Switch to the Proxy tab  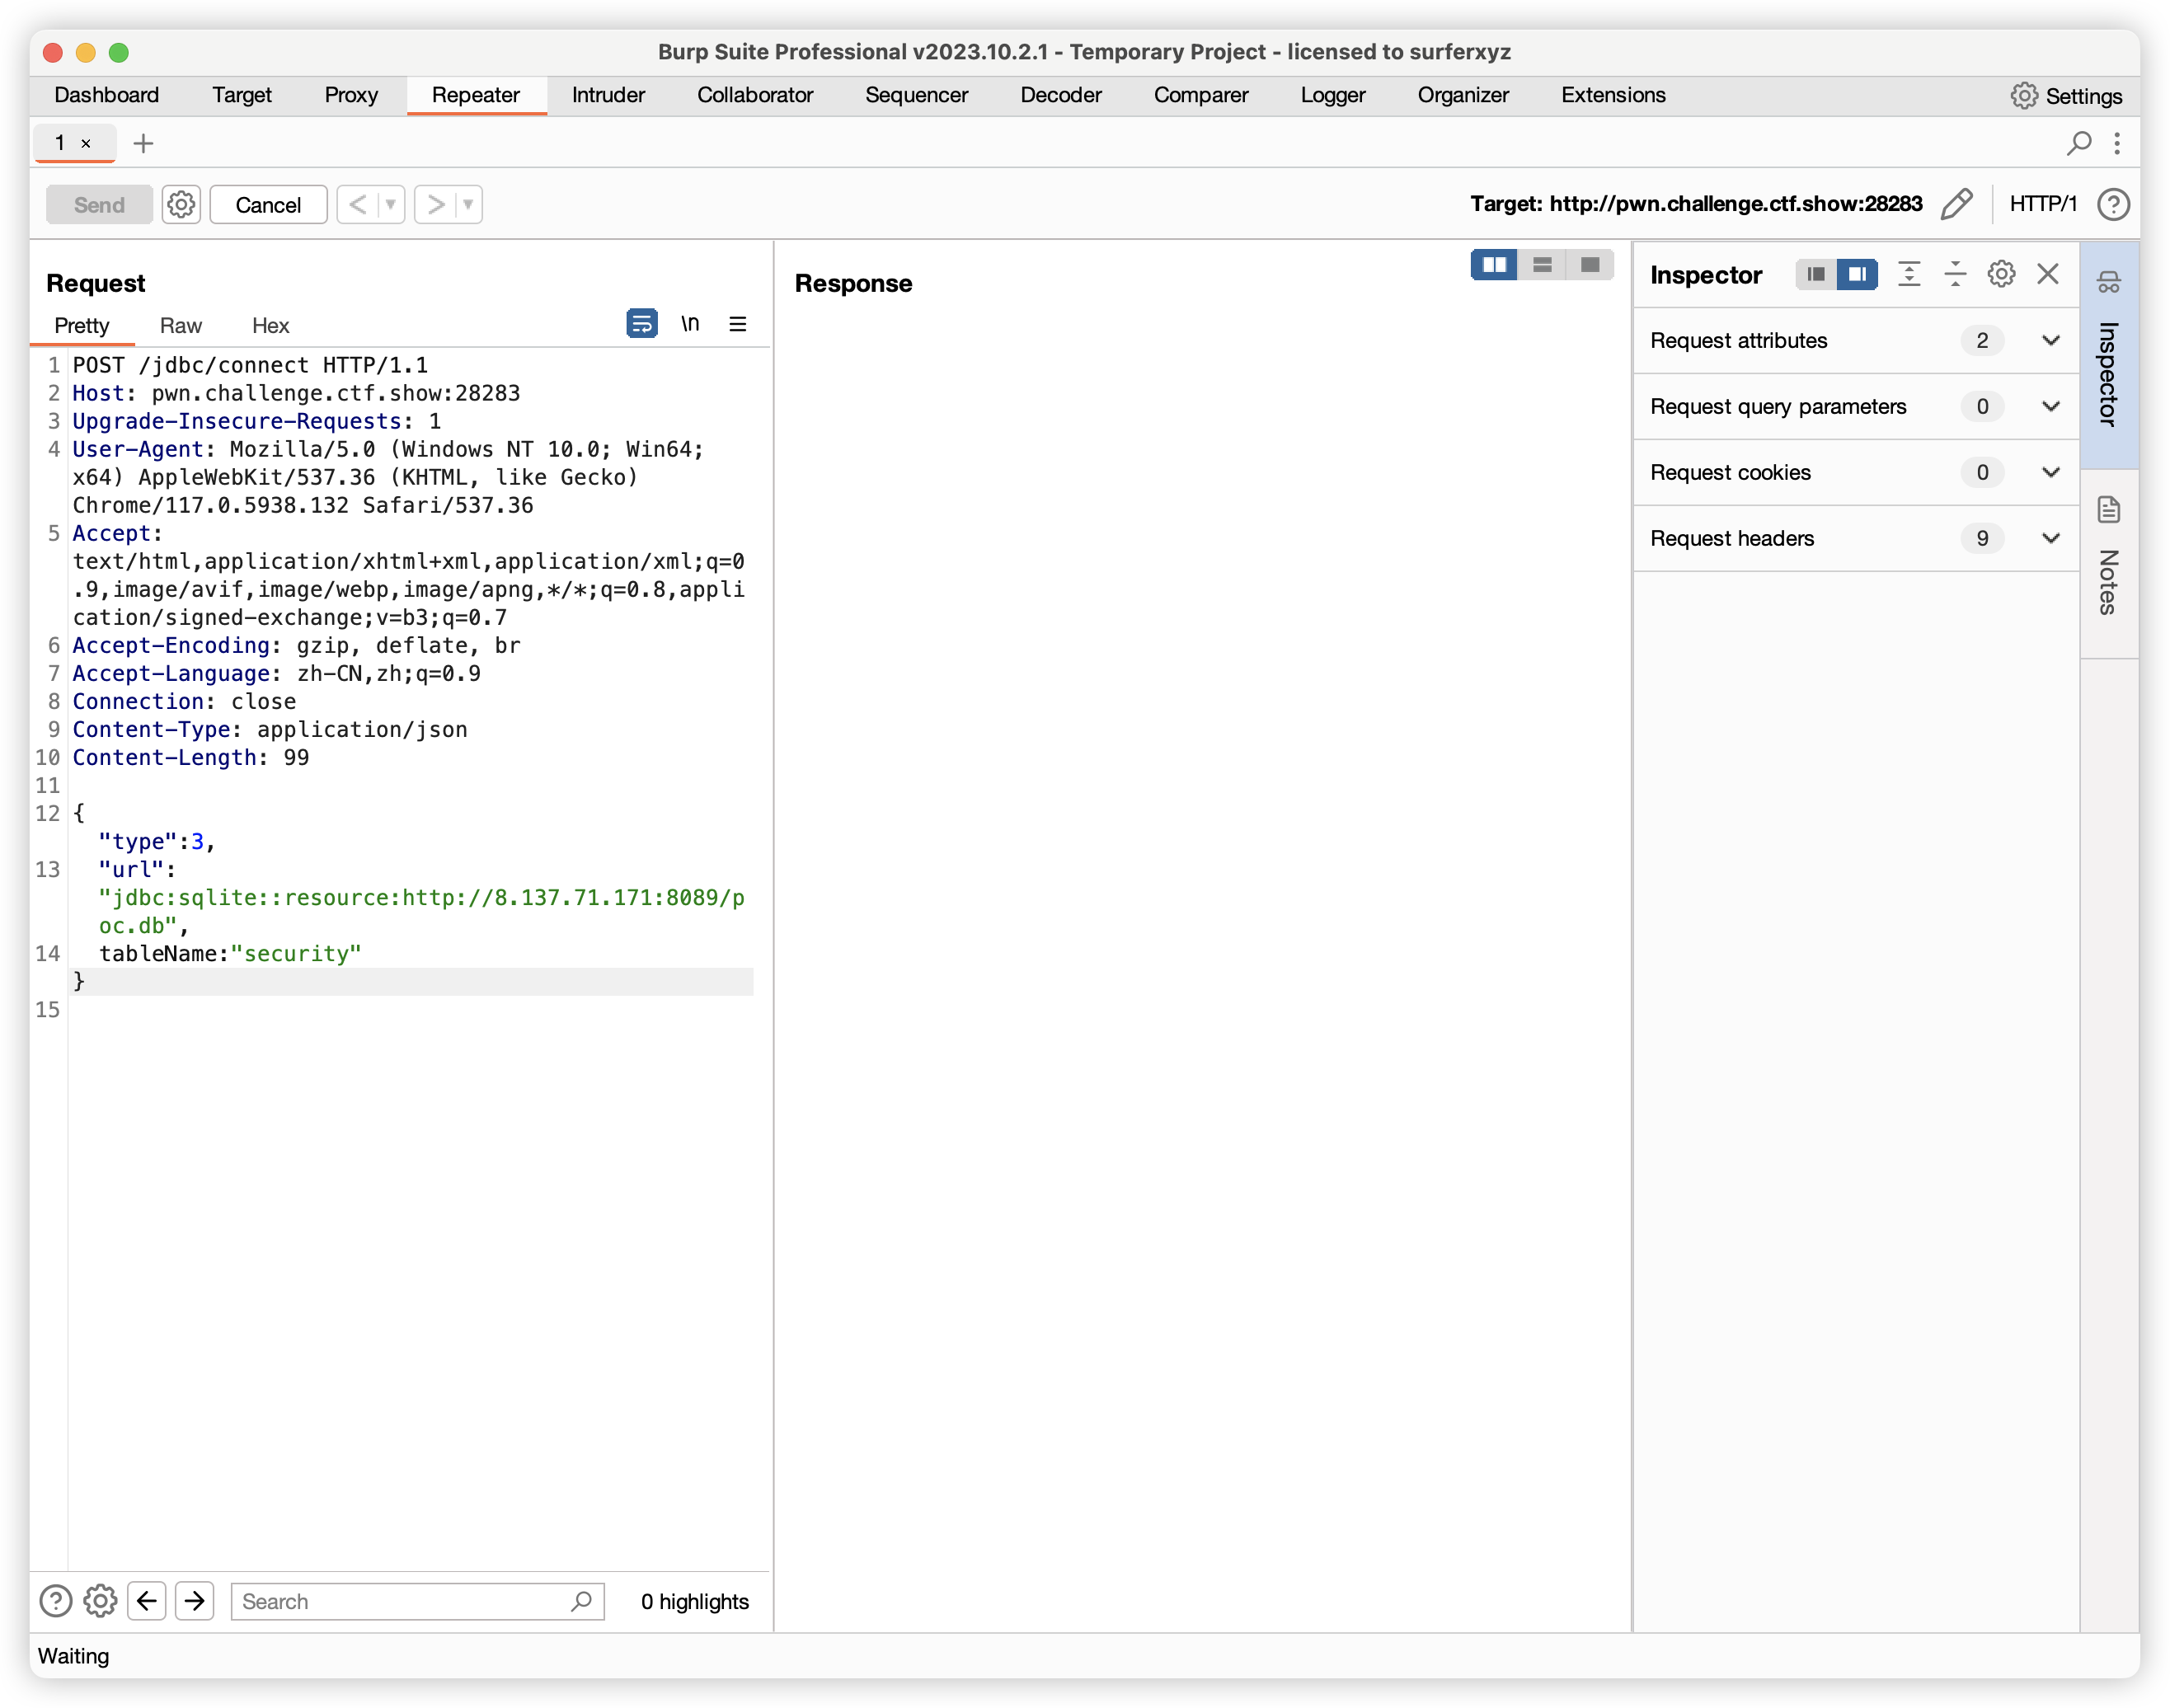pyautogui.click(x=351, y=95)
